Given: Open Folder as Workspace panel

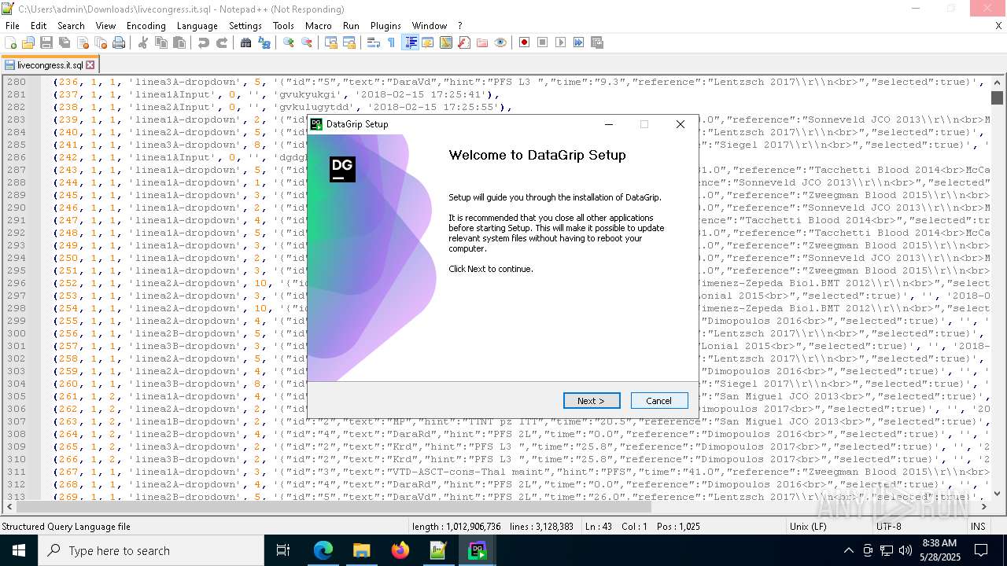Looking at the screenshot, I should click(x=482, y=42).
